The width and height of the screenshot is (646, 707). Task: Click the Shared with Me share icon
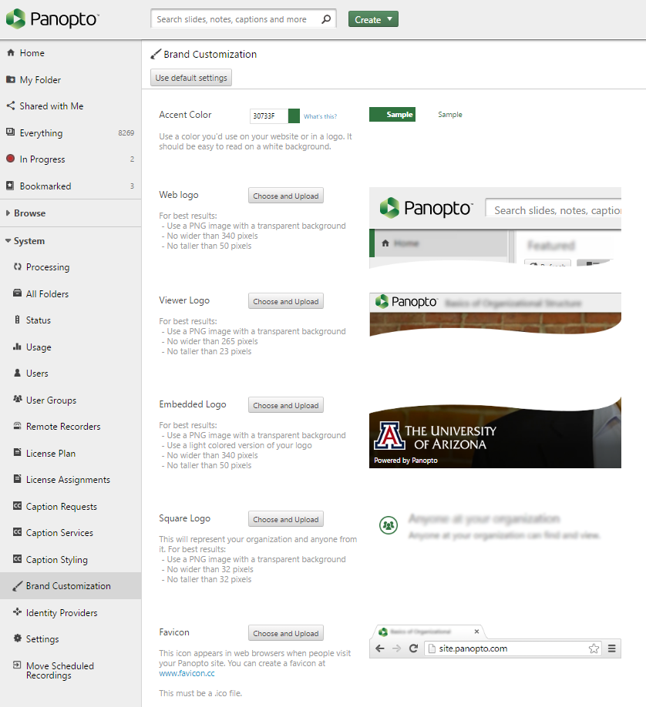11,106
